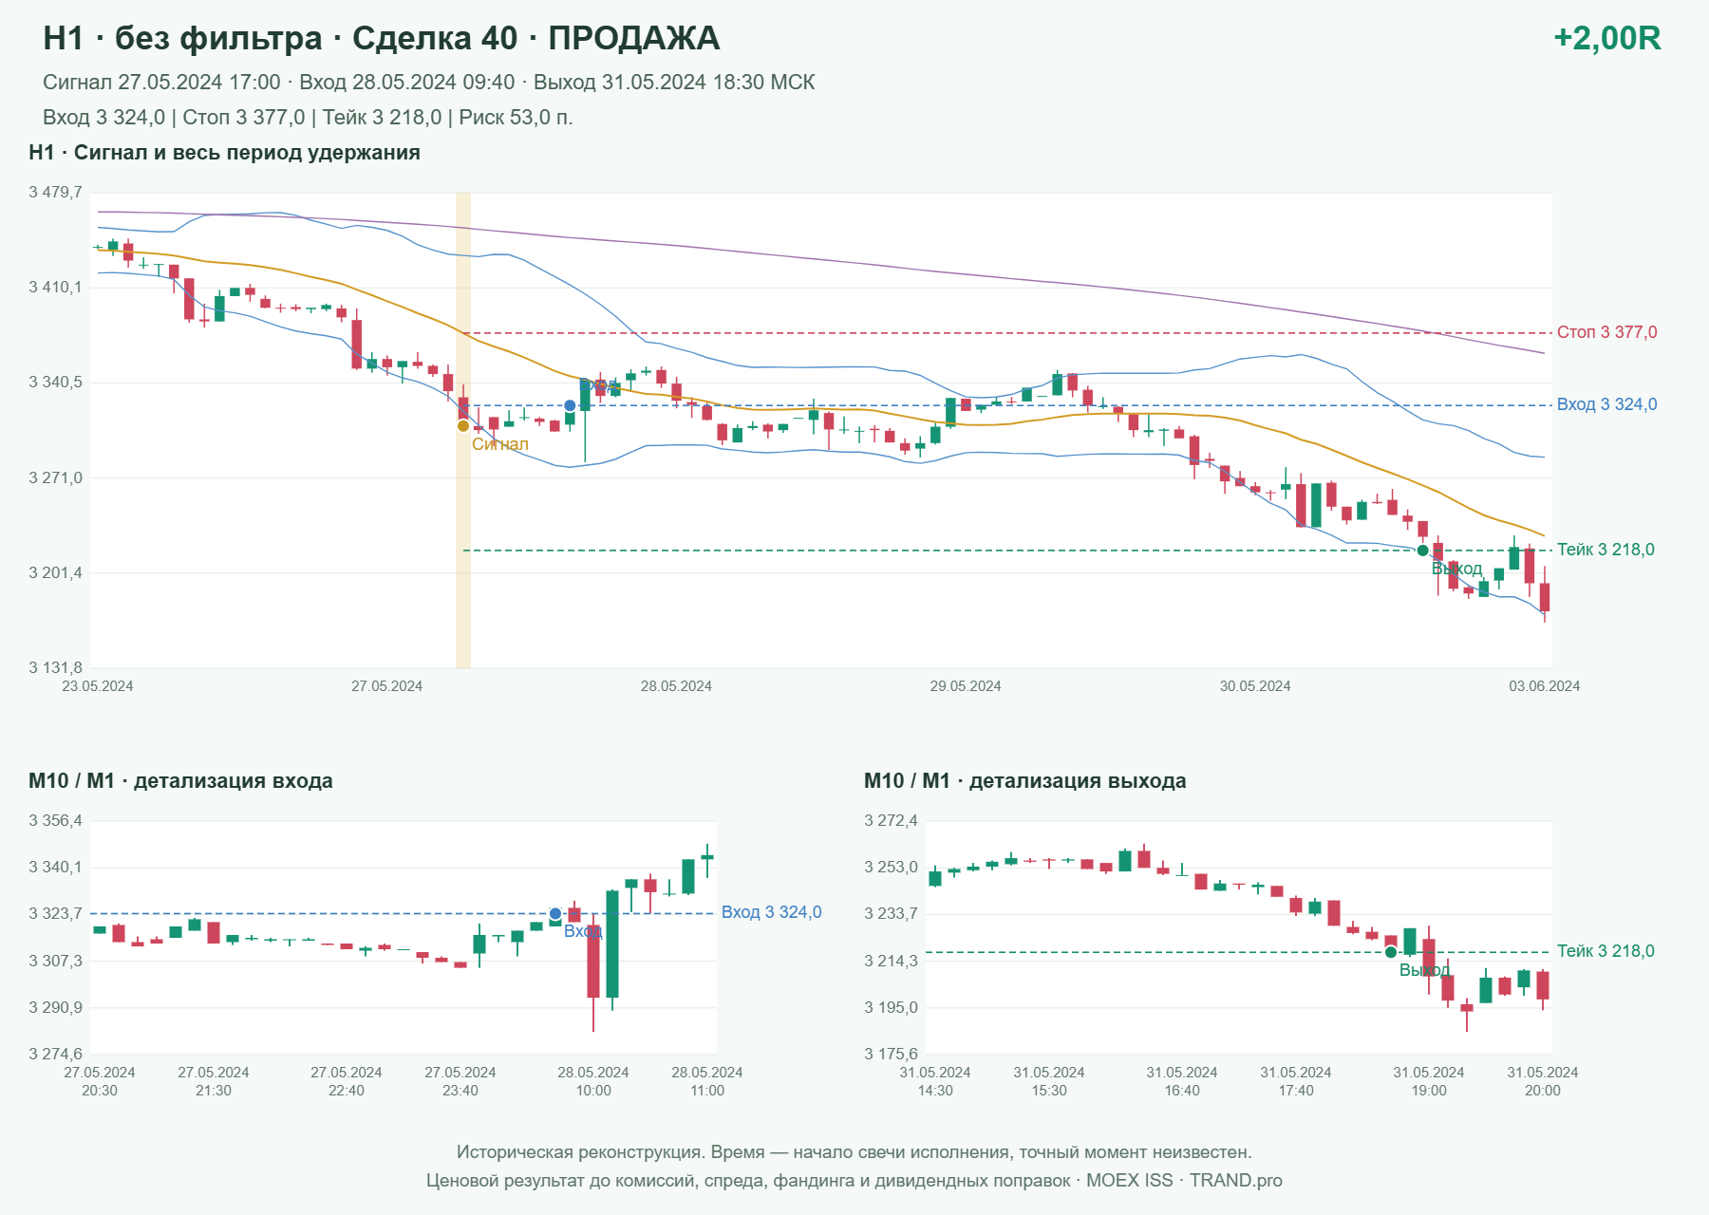The height and width of the screenshot is (1215, 1709).
Task: Click the line starting "Сигнал 27.05.2024 17:00"
Action: pos(429,83)
